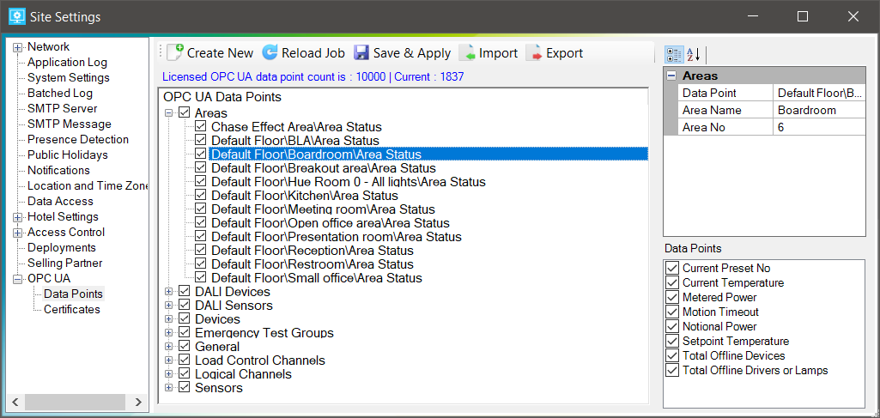880x418 pixels.
Task: Expand the DALI Devices group
Action: [168, 292]
